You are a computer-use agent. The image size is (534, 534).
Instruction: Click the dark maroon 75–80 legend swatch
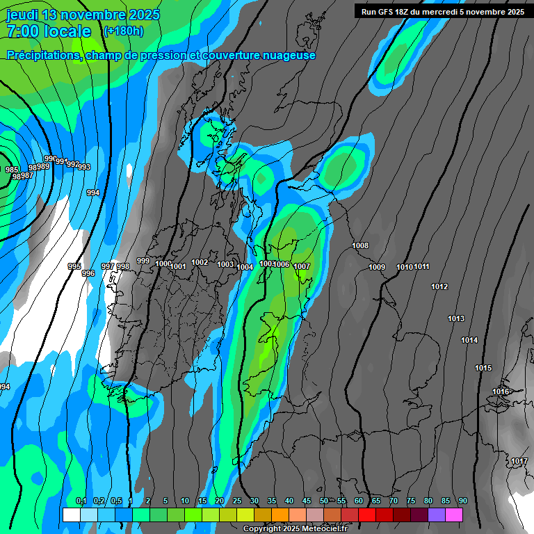click(x=419, y=515)
